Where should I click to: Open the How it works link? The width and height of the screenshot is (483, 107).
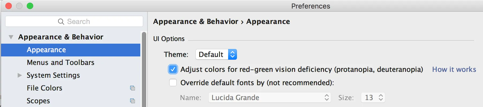[x=454, y=69]
